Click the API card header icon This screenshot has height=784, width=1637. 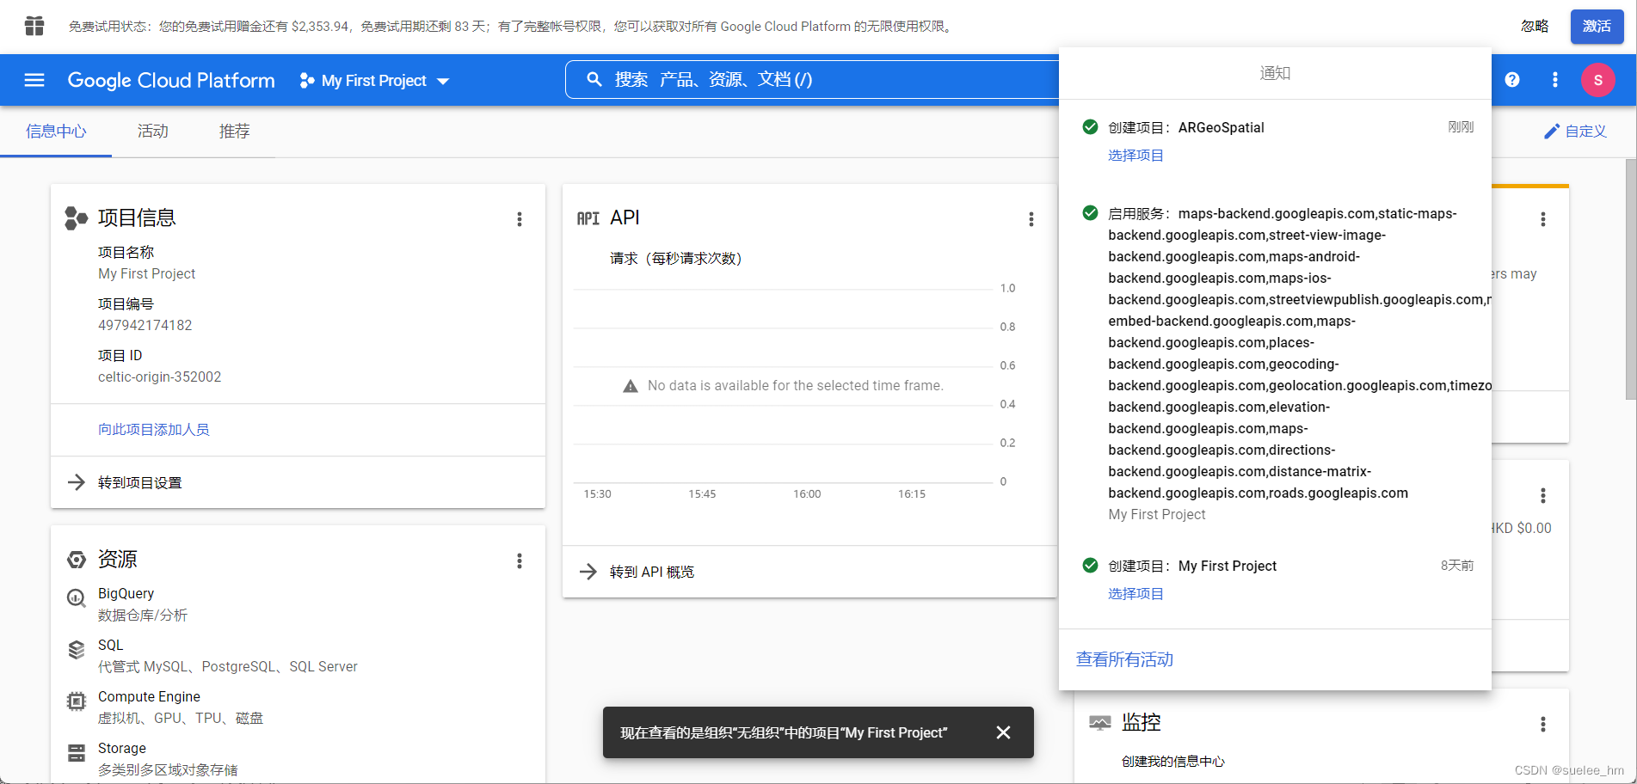tap(588, 218)
